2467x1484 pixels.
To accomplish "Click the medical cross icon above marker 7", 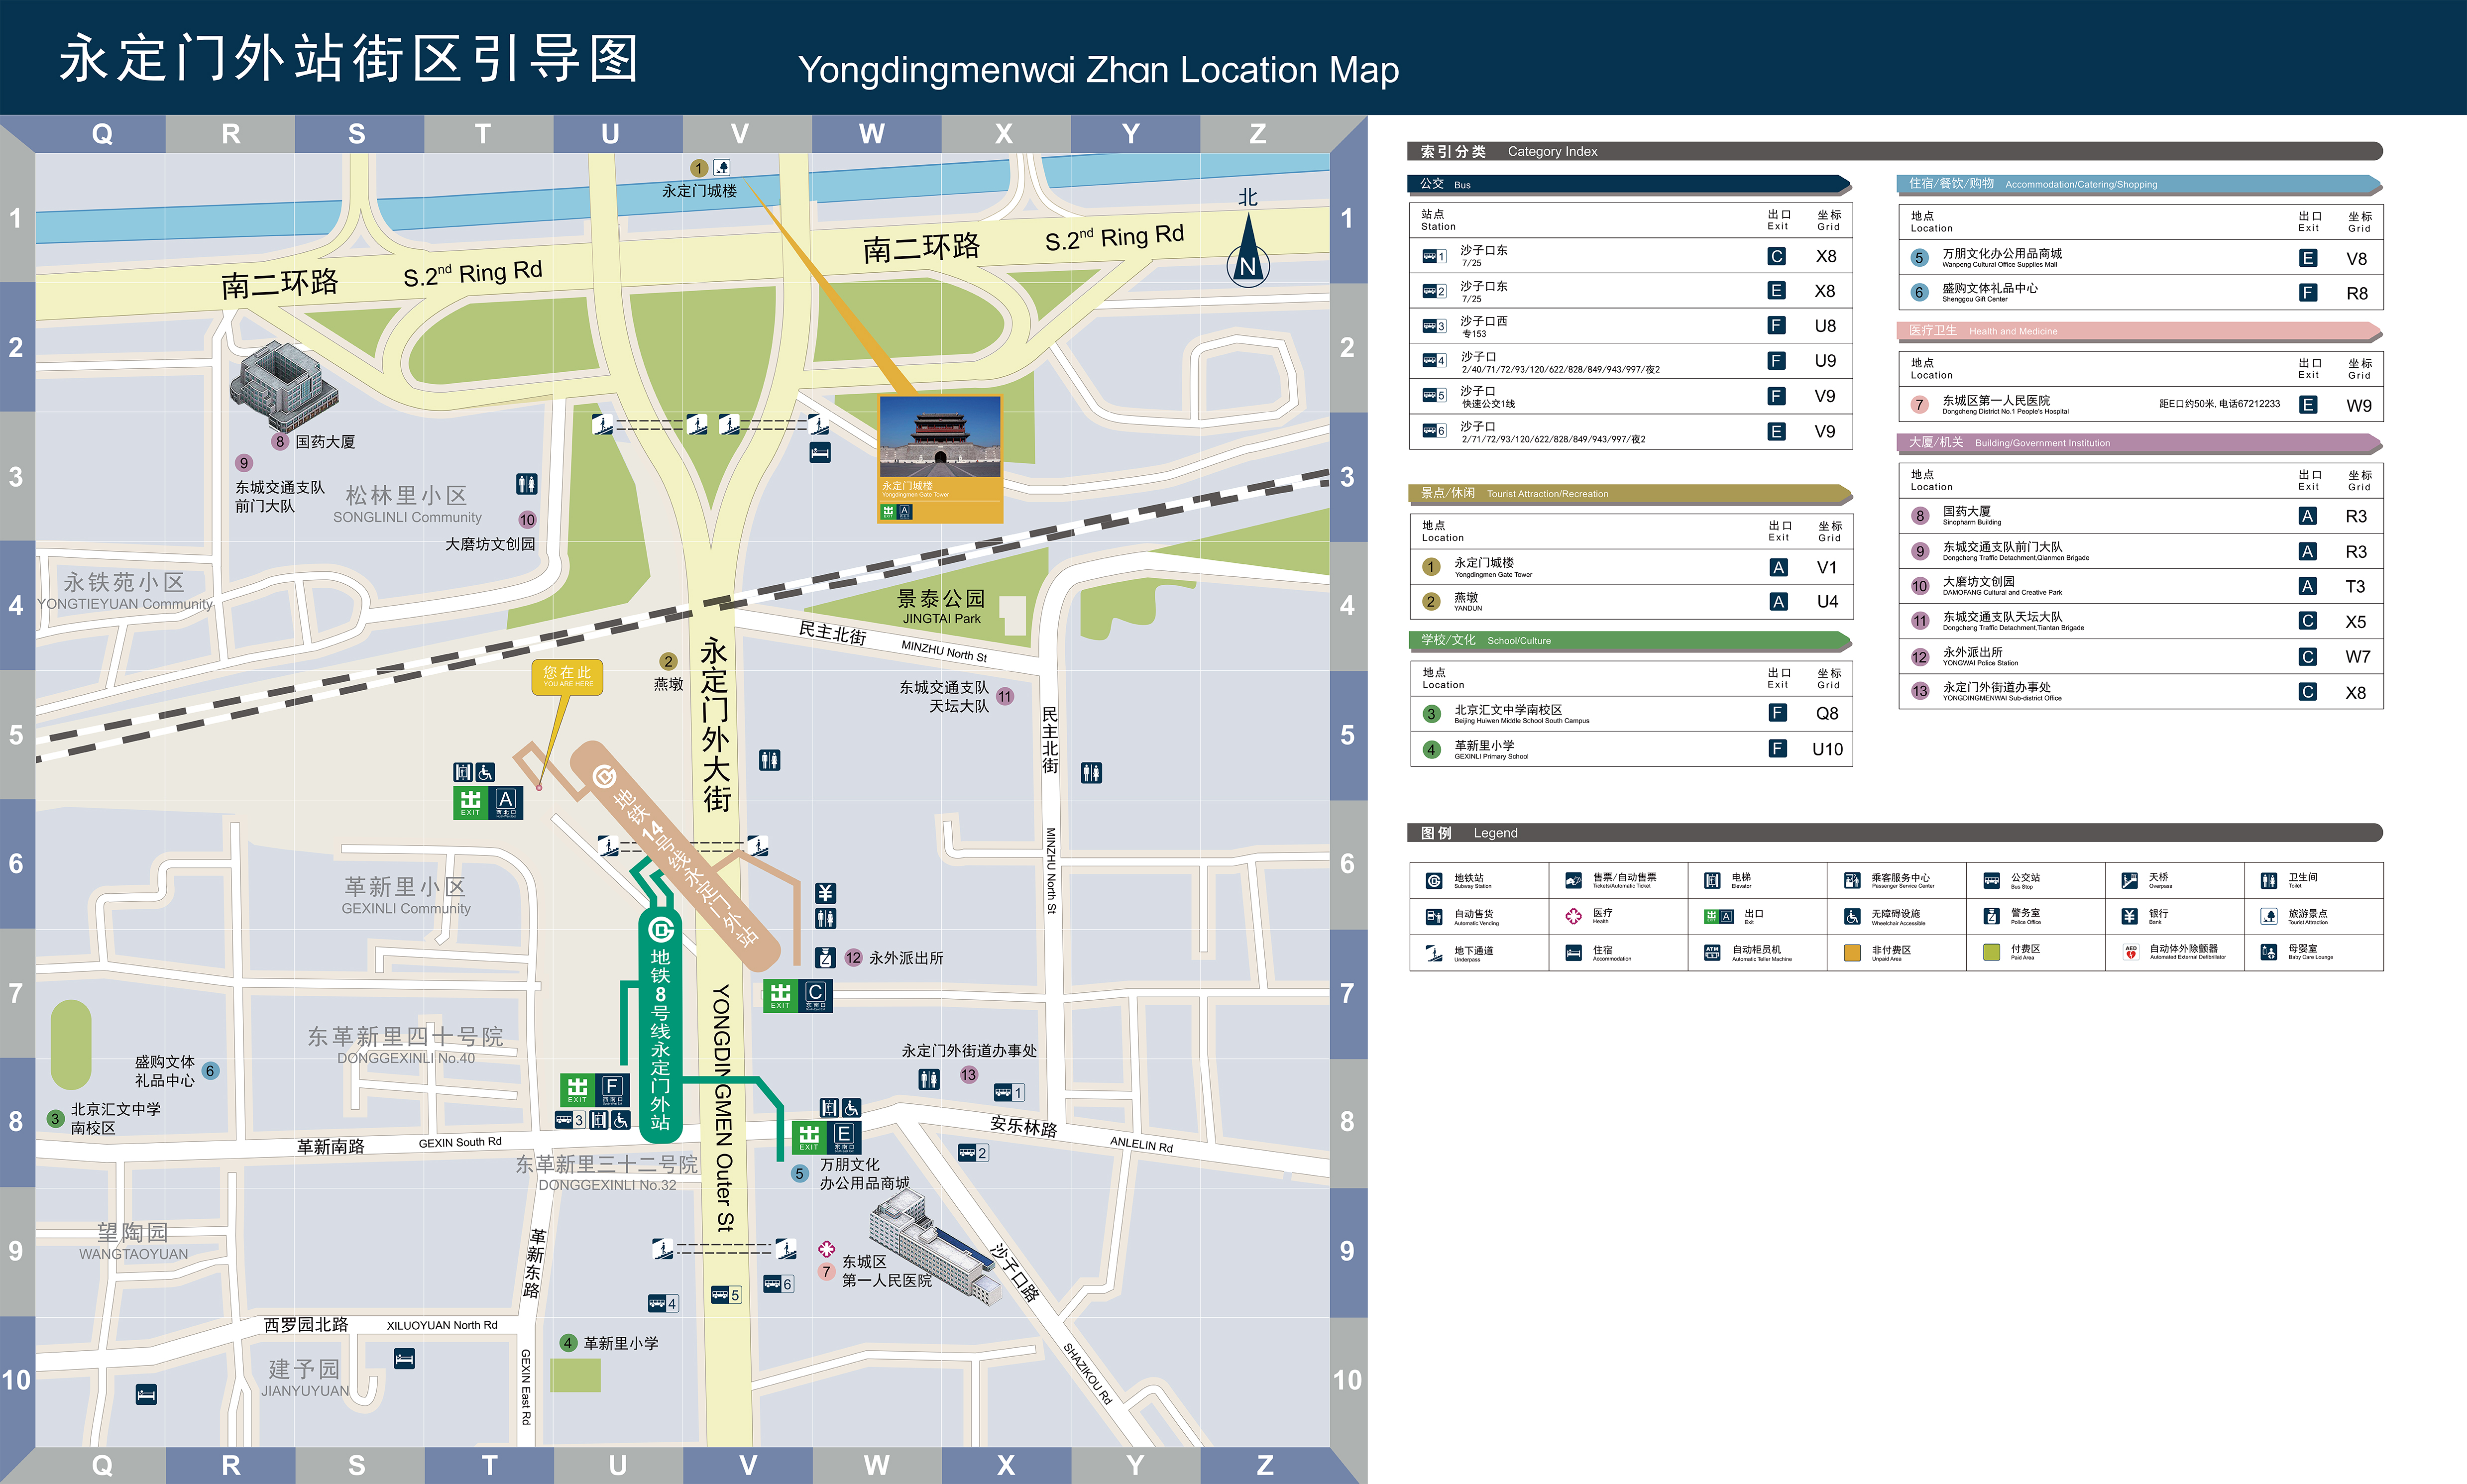I will tap(826, 1249).
